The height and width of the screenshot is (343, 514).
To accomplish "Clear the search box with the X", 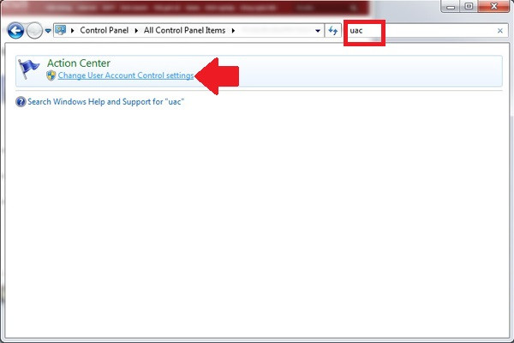I will point(500,31).
